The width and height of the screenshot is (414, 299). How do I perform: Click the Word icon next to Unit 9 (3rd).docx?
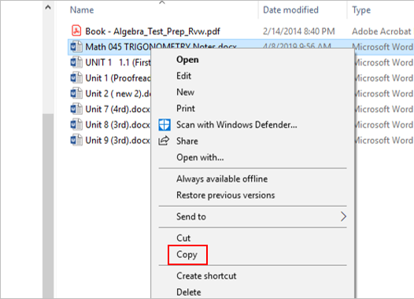point(76,140)
